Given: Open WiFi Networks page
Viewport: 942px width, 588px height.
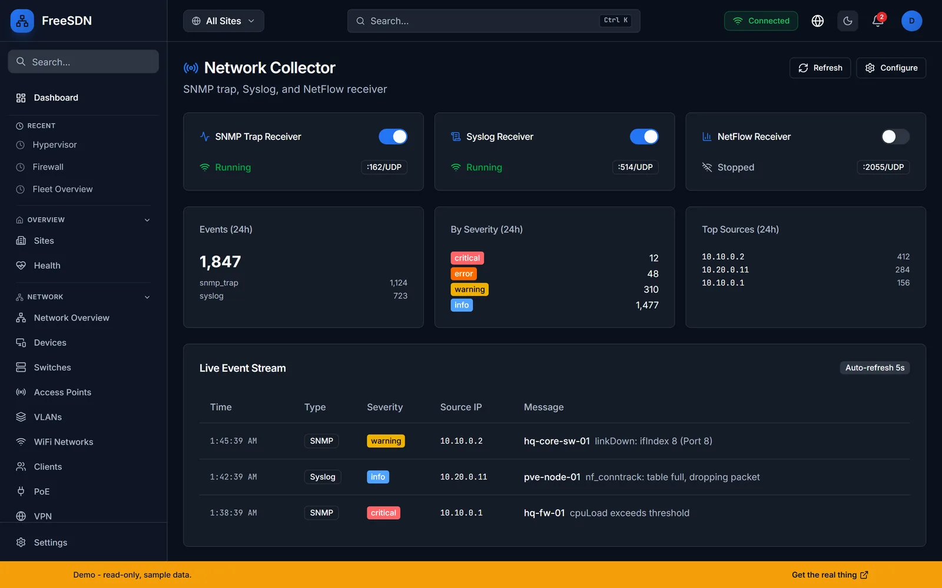Looking at the screenshot, I should coord(64,442).
